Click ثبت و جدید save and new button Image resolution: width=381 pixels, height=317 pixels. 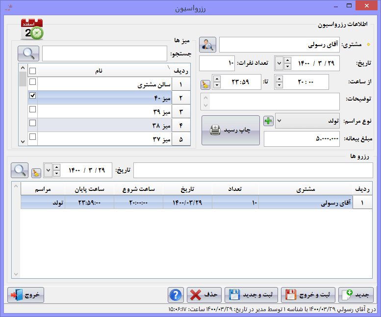pyautogui.click(x=251, y=295)
